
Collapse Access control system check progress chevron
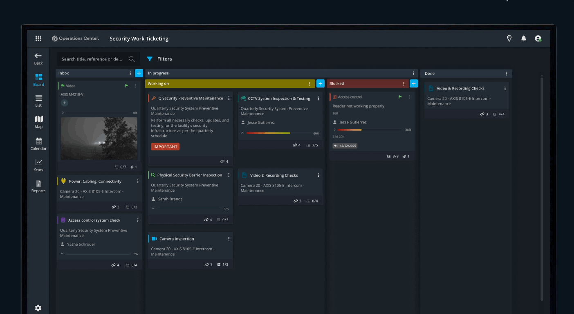click(62, 254)
